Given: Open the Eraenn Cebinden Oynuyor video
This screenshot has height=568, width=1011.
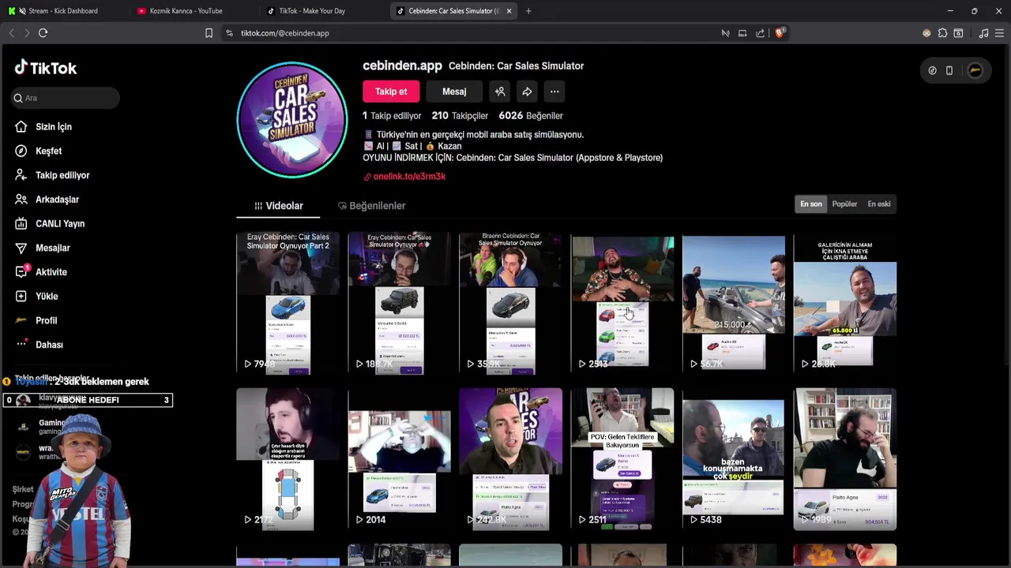Looking at the screenshot, I should coord(511,303).
